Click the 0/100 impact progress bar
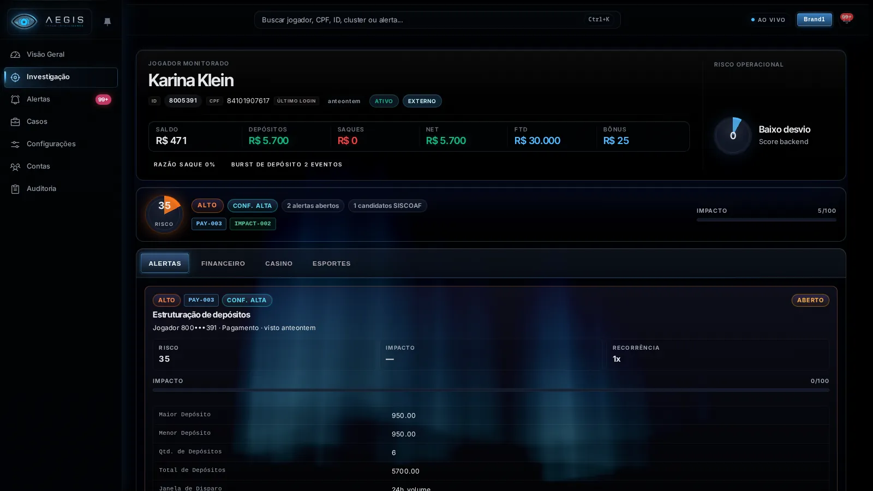The width and height of the screenshot is (873, 491). pyautogui.click(x=491, y=390)
